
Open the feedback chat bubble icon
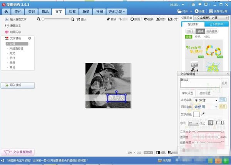tap(200, 4)
